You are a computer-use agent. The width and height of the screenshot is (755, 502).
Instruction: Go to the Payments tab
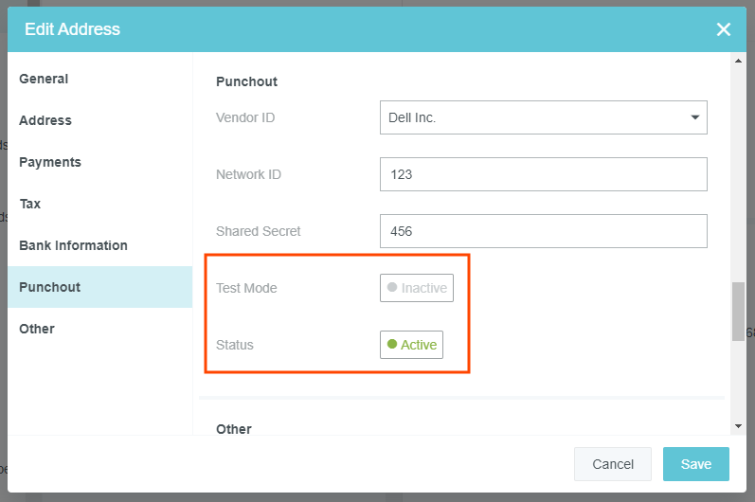(x=50, y=162)
